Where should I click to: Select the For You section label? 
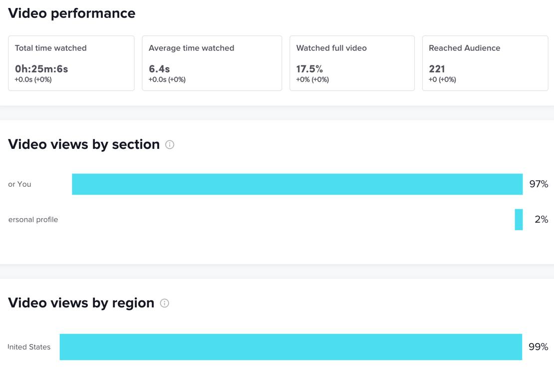click(x=19, y=184)
